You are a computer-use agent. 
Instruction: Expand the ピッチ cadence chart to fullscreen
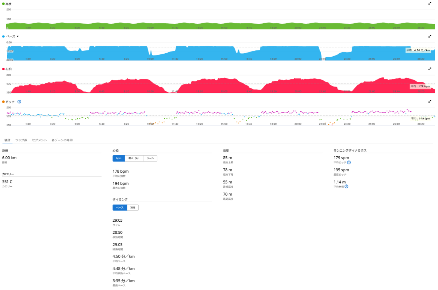(430, 102)
